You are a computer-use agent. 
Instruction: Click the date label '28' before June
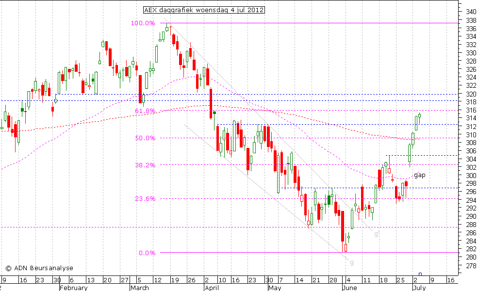[x=333, y=280]
